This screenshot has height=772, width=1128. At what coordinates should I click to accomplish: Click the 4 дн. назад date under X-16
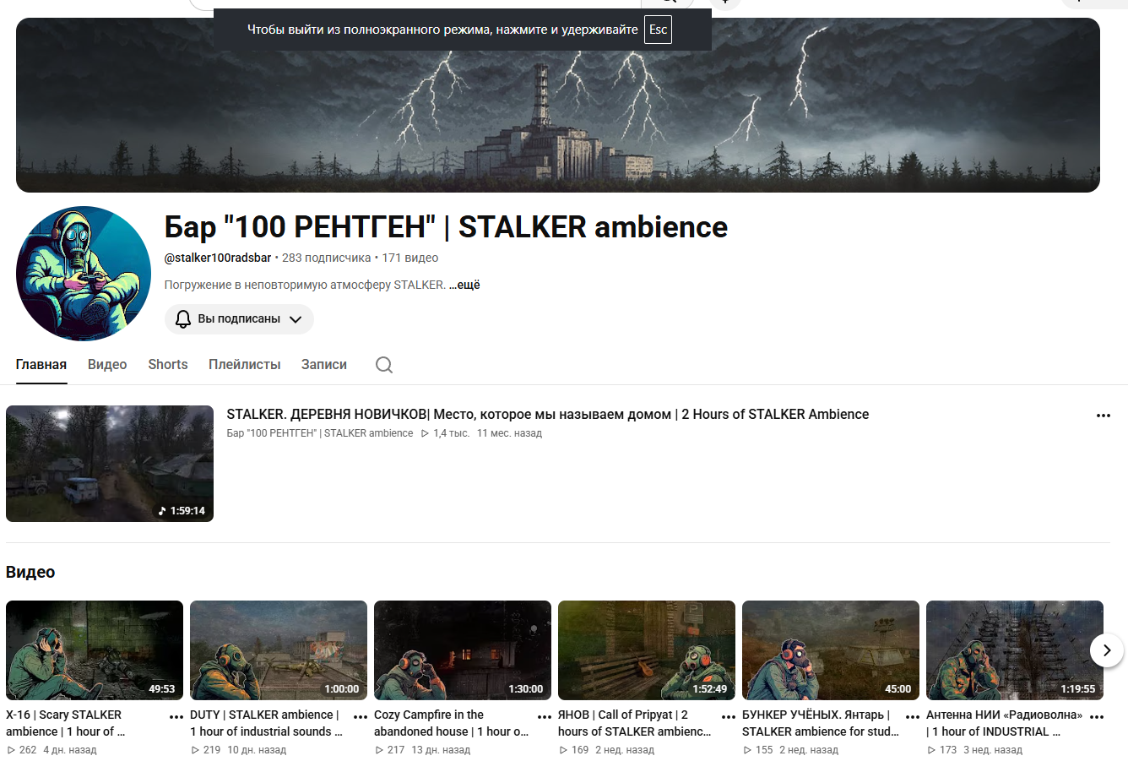coord(70,750)
